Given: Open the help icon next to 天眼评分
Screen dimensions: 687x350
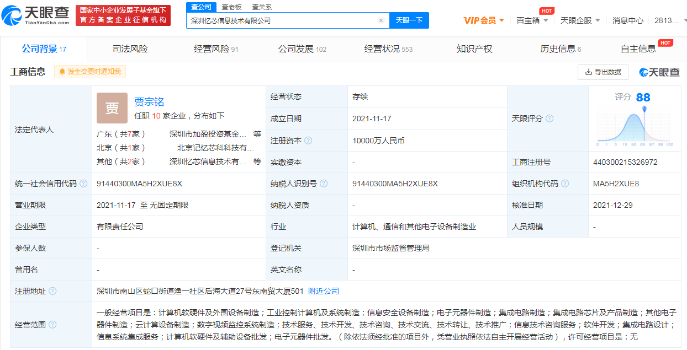Looking at the screenshot, I should click(x=549, y=119).
